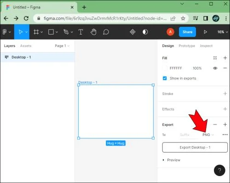Click the Export Desktop - 1 button

click(195, 148)
